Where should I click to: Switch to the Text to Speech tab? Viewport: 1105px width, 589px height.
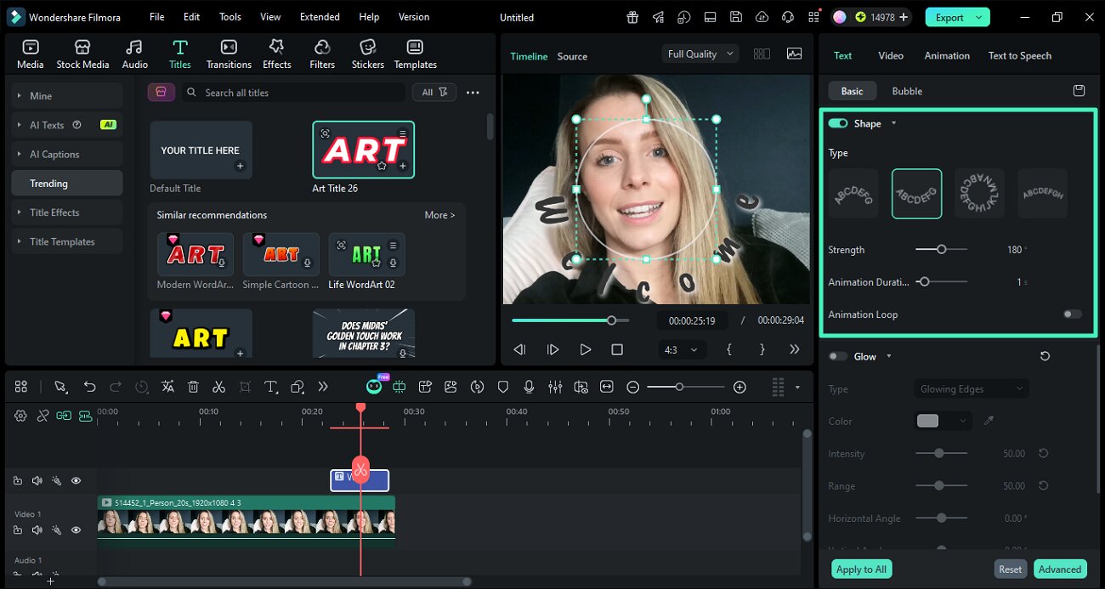tap(1019, 55)
